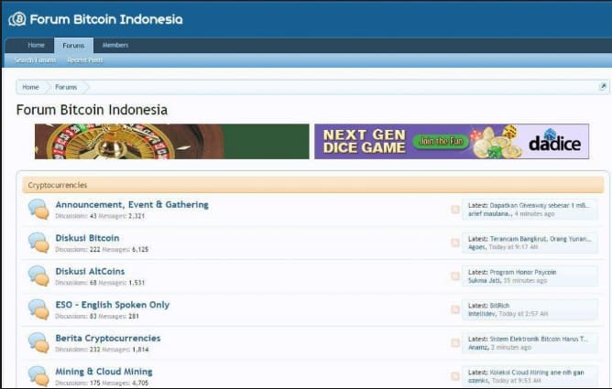Click the chat bubble icon beside Diskusi Bitcoin
Viewport: 612px width, 389px height.
38,243
